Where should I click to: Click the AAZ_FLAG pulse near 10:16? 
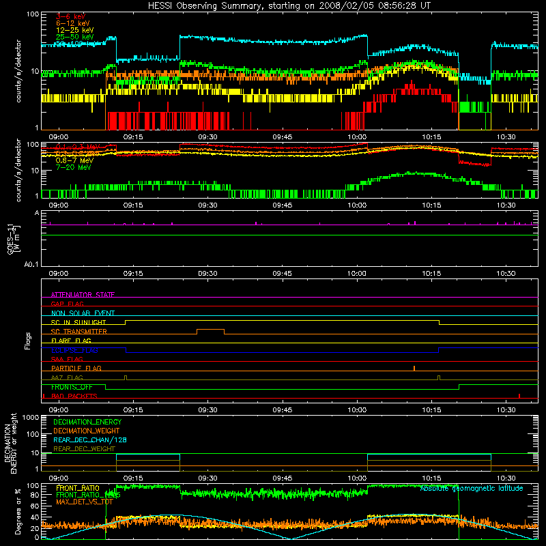tap(439, 377)
